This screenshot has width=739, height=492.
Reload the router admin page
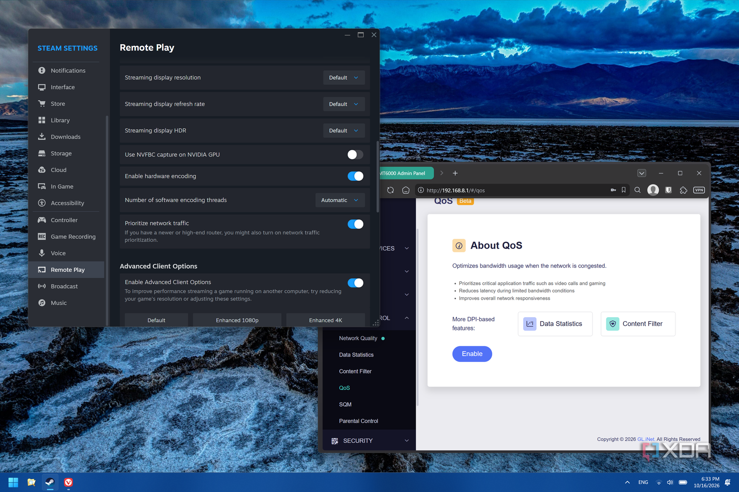[391, 190]
